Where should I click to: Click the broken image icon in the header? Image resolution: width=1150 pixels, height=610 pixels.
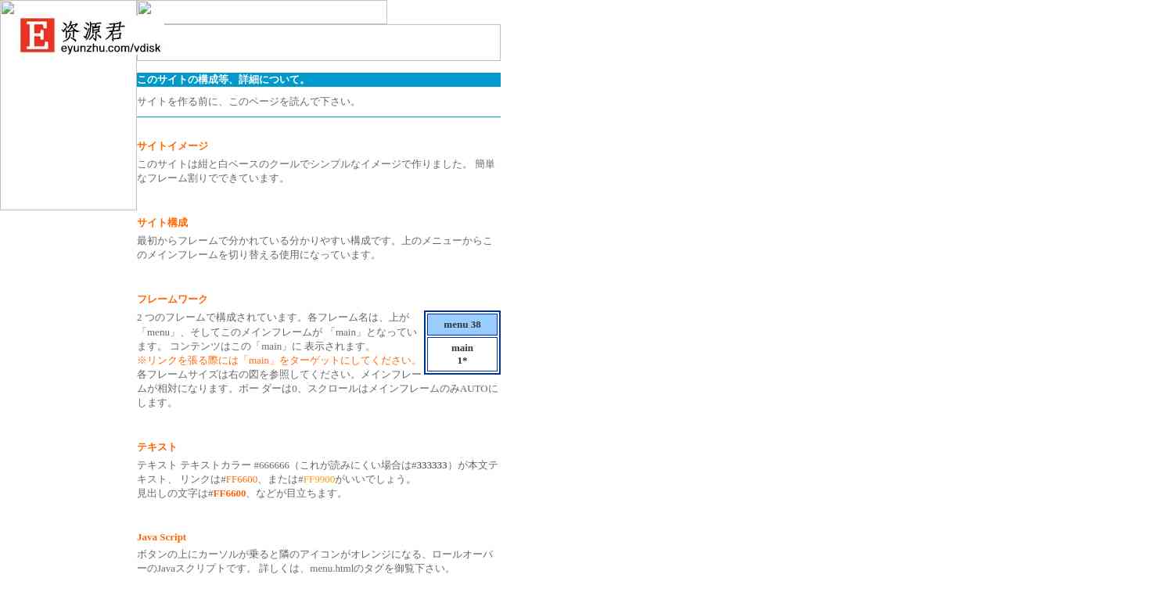click(x=145, y=8)
